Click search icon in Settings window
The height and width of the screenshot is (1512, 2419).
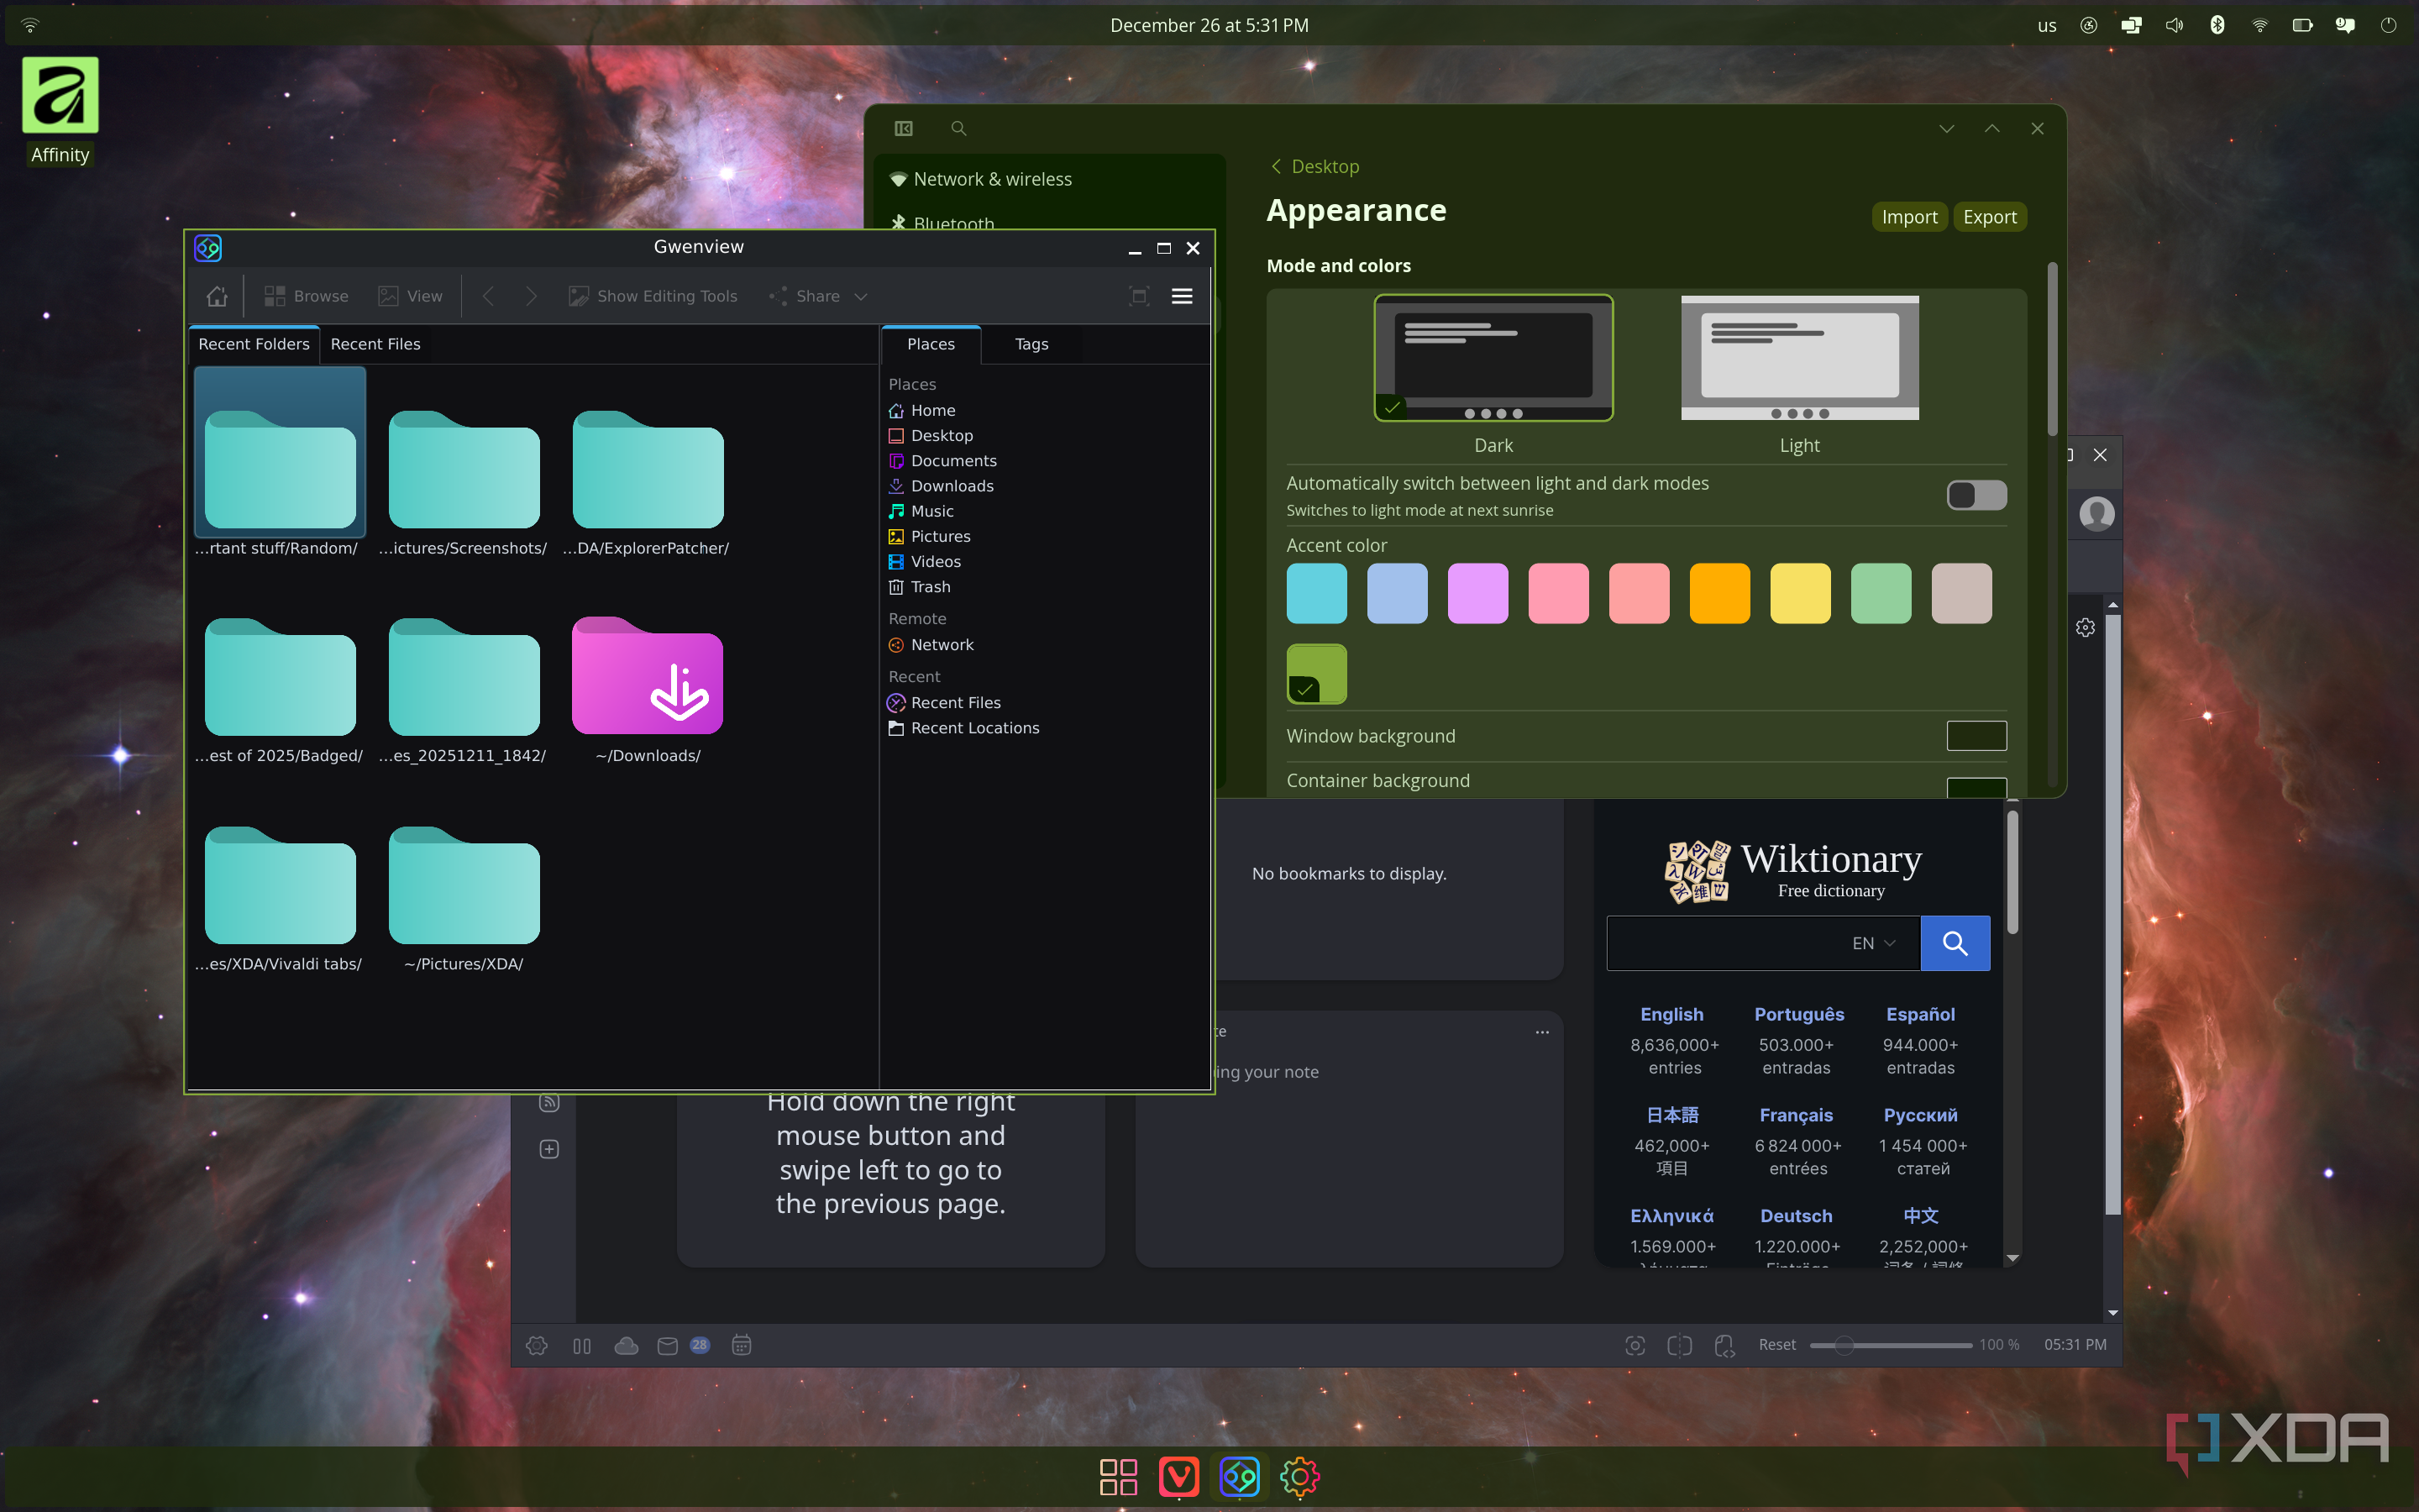[958, 128]
